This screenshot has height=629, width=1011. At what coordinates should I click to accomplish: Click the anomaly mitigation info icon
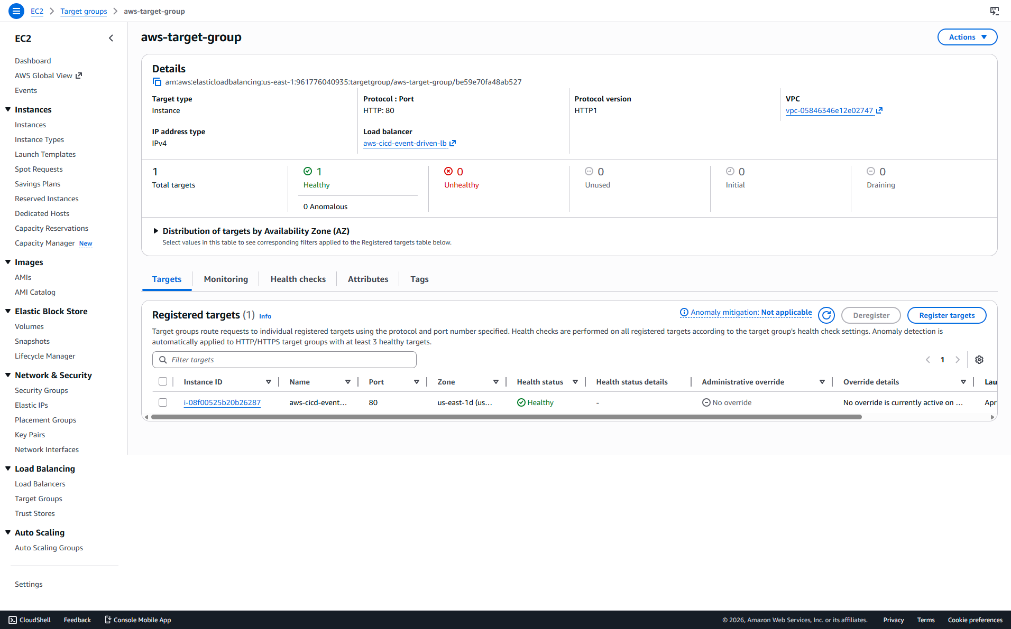684,312
